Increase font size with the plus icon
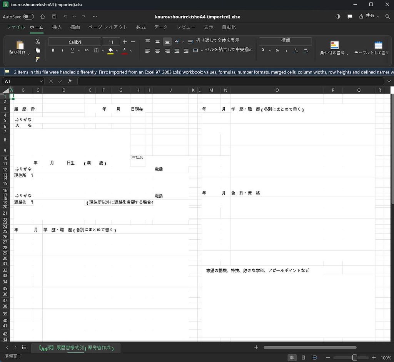 click(125, 42)
